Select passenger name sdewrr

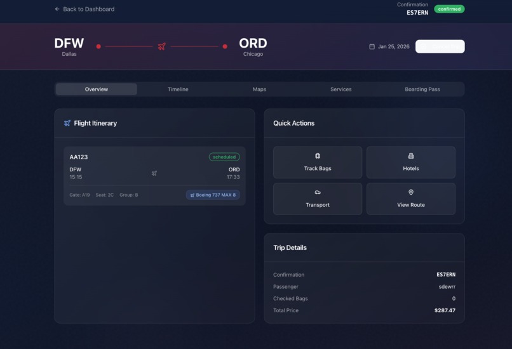pos(447,287)
